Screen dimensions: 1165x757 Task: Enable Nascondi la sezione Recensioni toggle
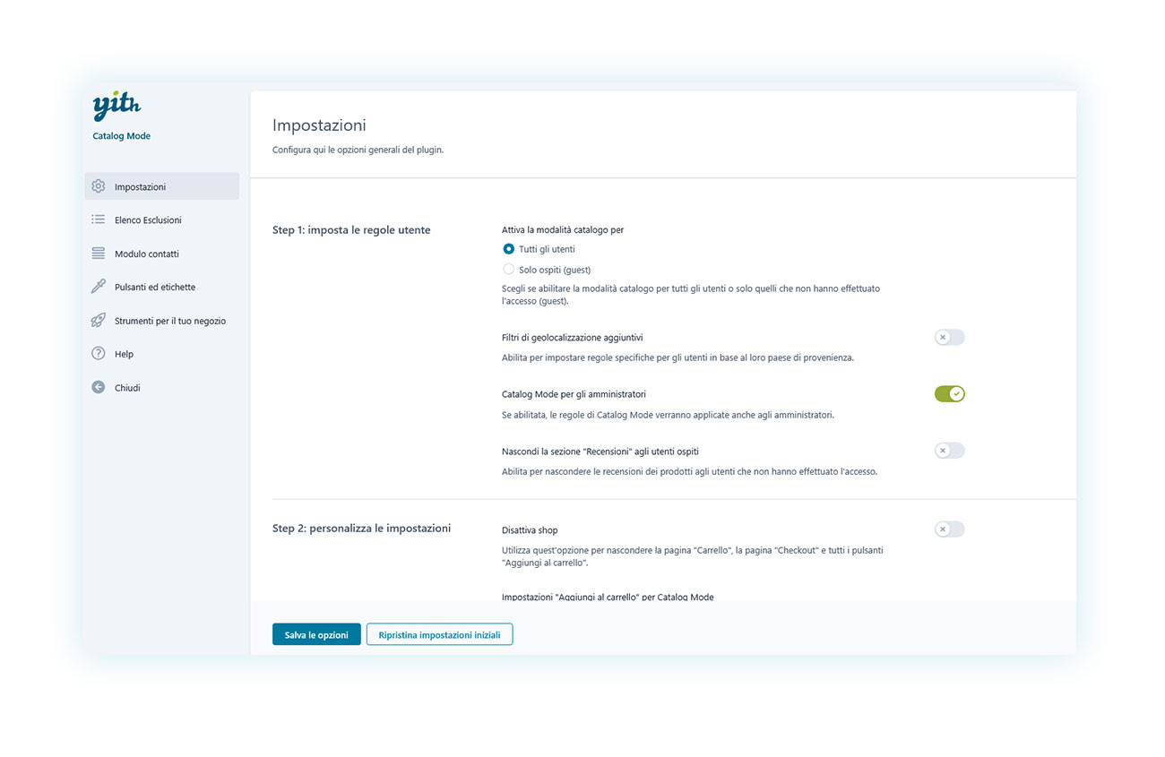click(949, 450)
